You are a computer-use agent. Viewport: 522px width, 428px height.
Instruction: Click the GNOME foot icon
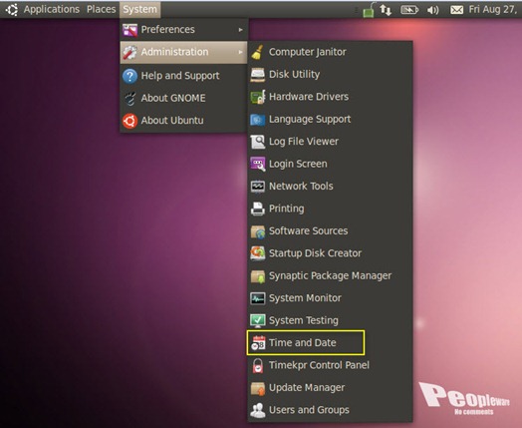[x=130, y=98]
